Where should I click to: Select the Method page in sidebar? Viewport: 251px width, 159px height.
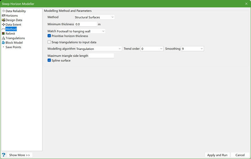click(x=11, y=29)
